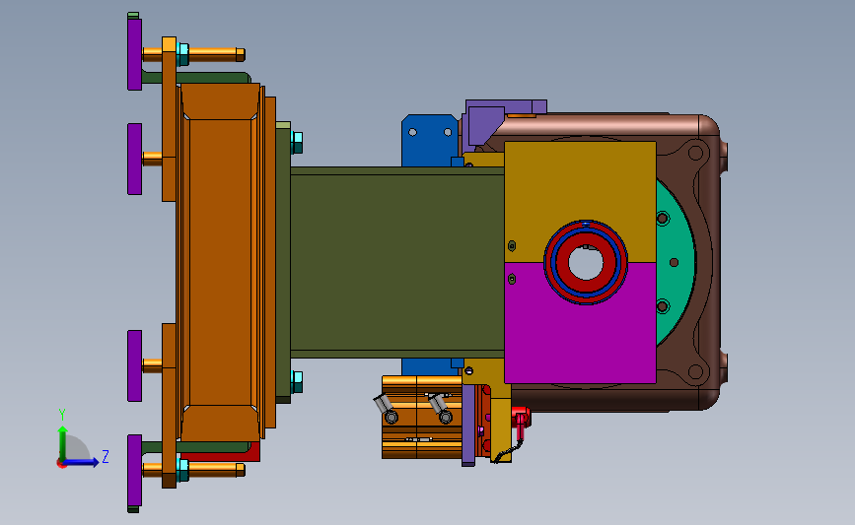The image size is (855, 525).
Task: Pick the red strip beneath the orange frame
Action: pos(220,453)
